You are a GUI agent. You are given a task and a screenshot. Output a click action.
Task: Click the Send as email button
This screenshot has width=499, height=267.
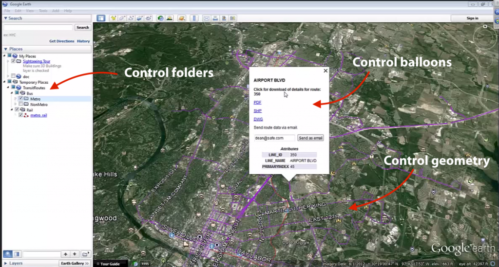[x=310, y=138]
